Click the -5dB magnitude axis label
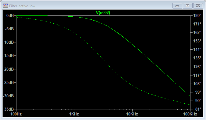 click(9, 29)
